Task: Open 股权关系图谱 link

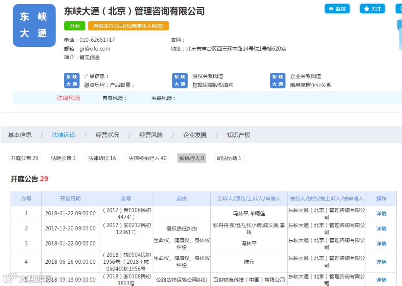Action: (x=208, y=76)
